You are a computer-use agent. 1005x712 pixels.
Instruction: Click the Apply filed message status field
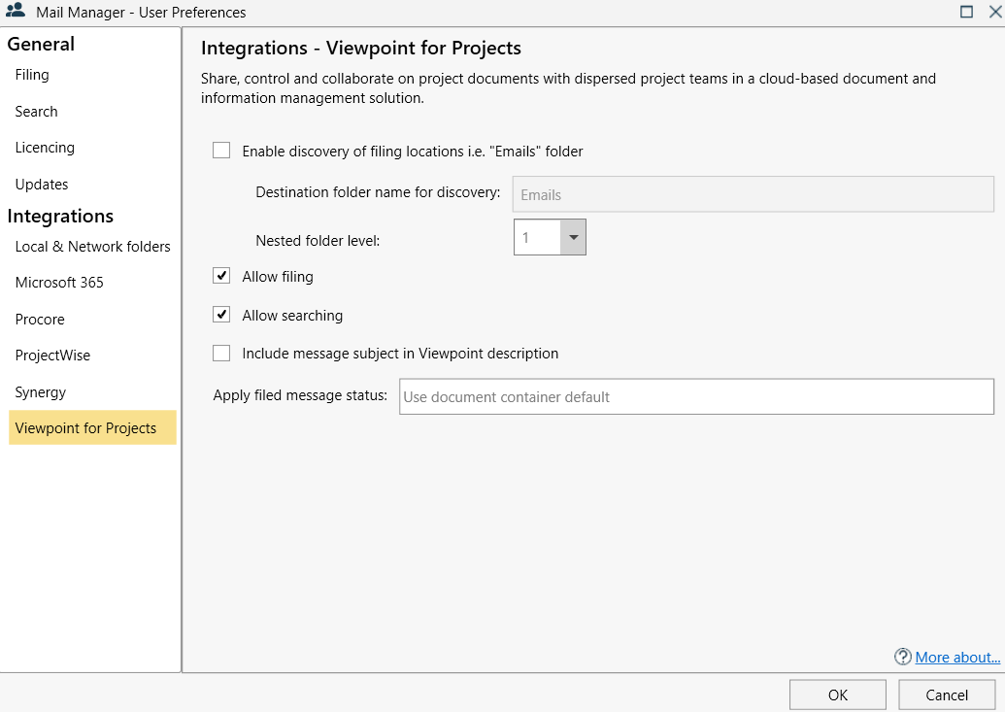tap(696, 396)
